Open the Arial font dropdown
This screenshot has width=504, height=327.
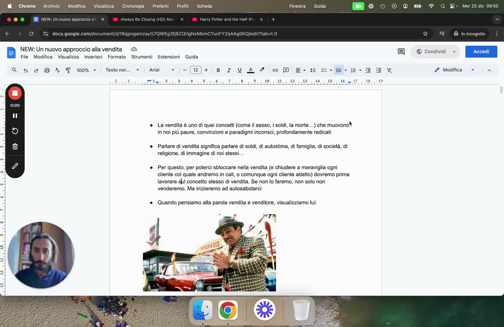(x=162, y=70)
